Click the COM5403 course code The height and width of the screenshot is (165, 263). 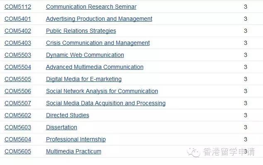pos(18,43)
